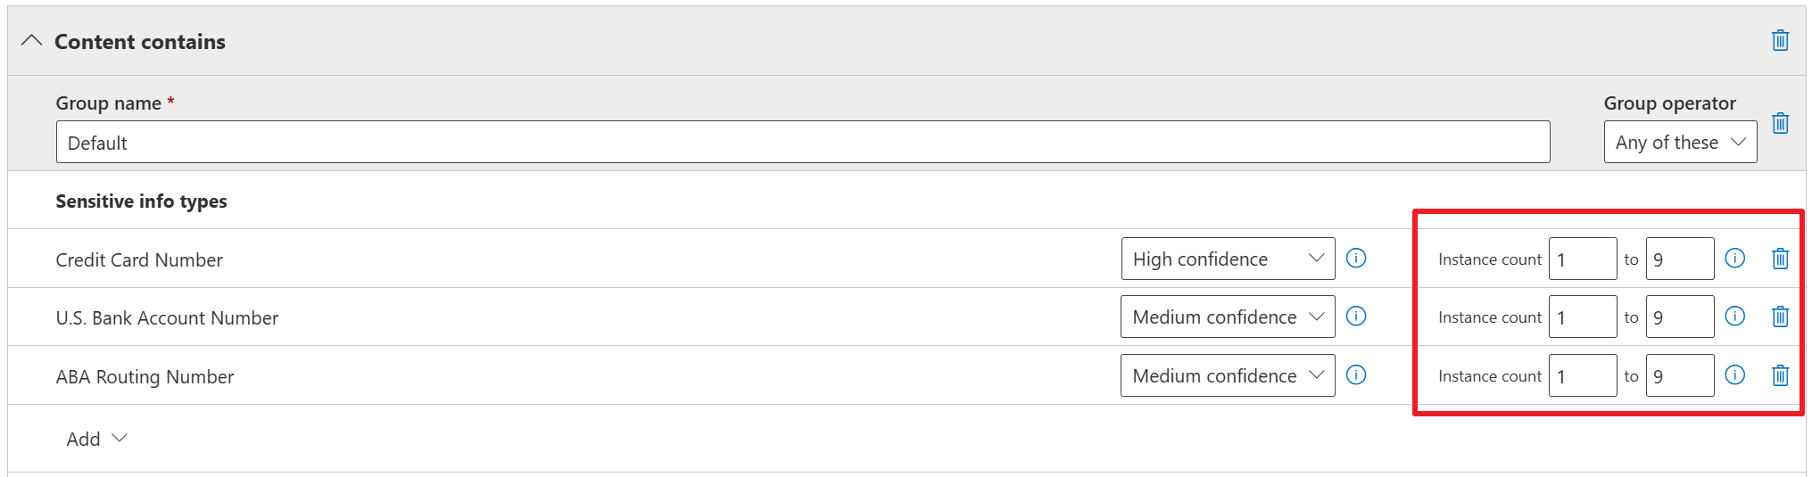
Task: Show ABA Routing instance count info
Action: (1734, 375)
